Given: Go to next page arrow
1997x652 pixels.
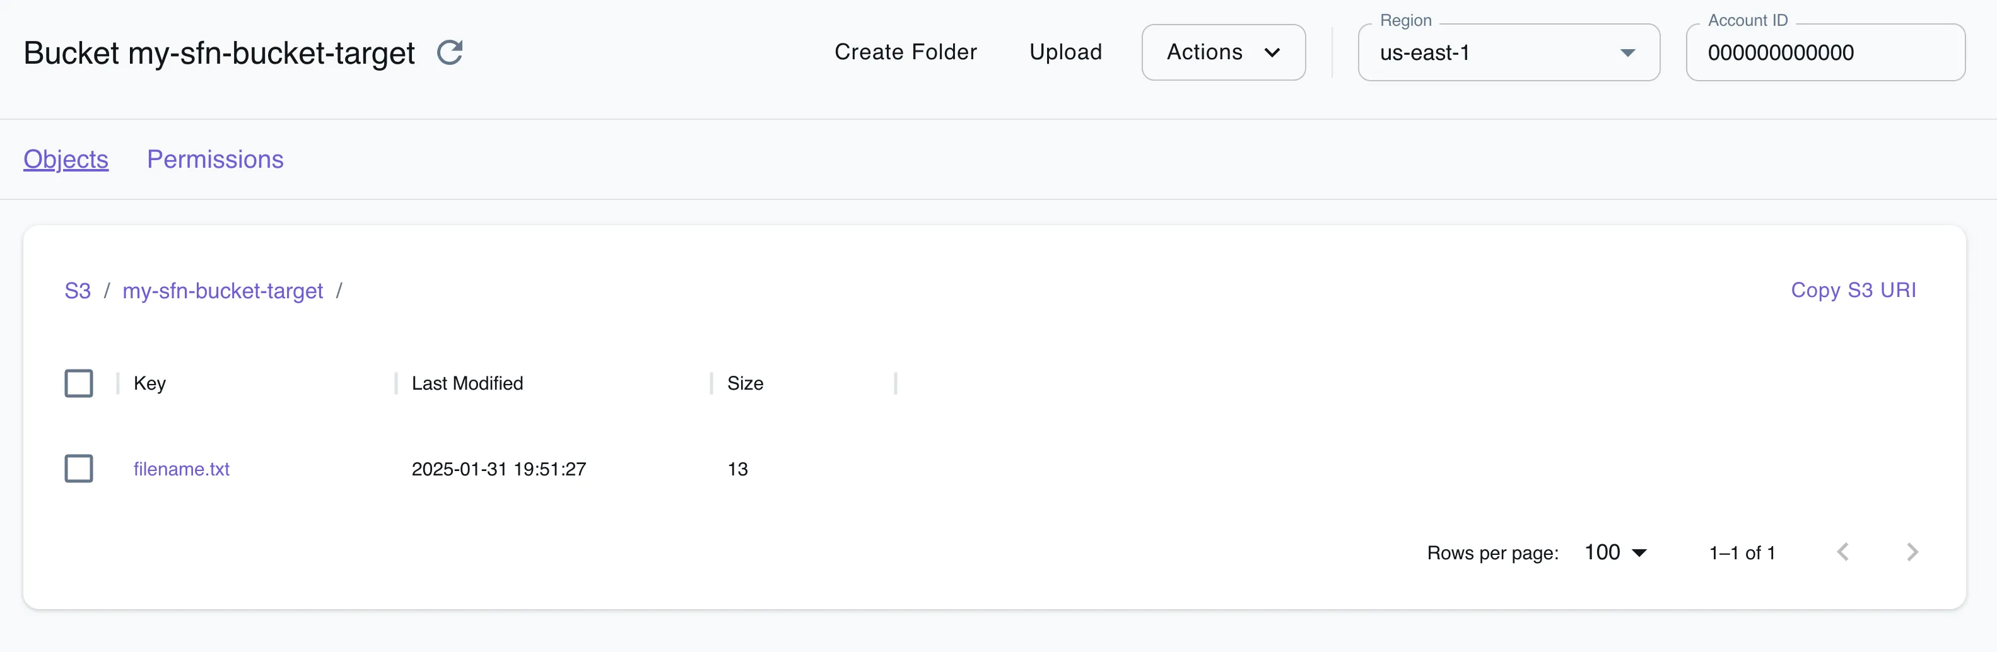Looking at the screenshot, I should (x=1912, y=552).
